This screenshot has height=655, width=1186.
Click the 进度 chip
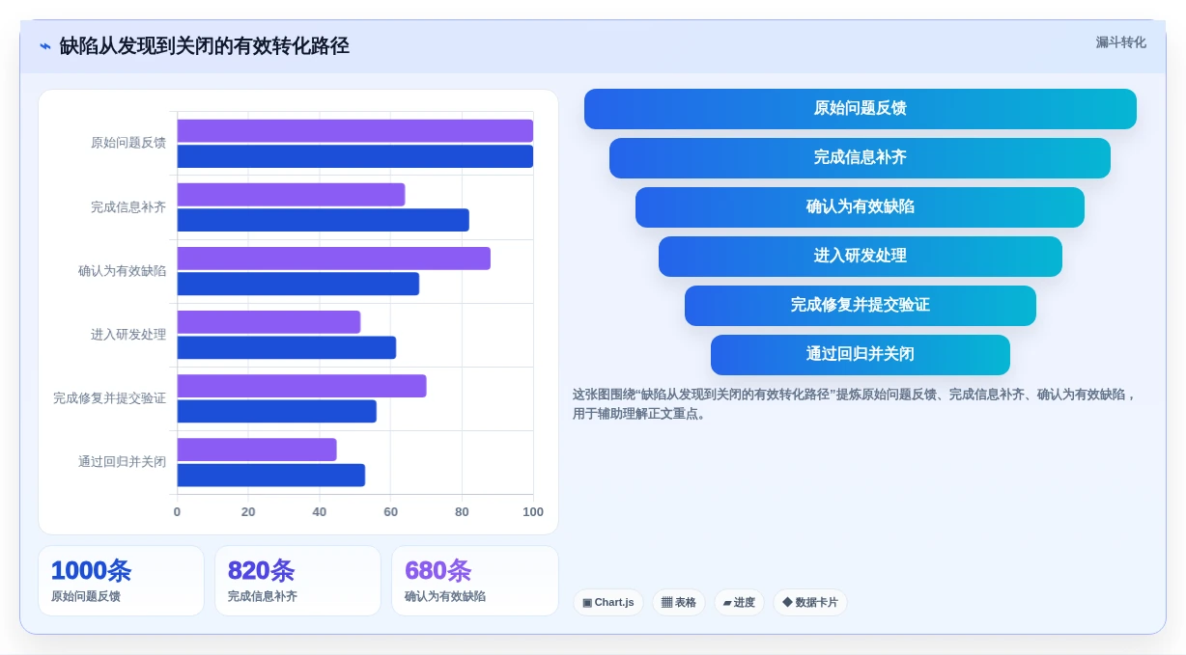[739, 603]
